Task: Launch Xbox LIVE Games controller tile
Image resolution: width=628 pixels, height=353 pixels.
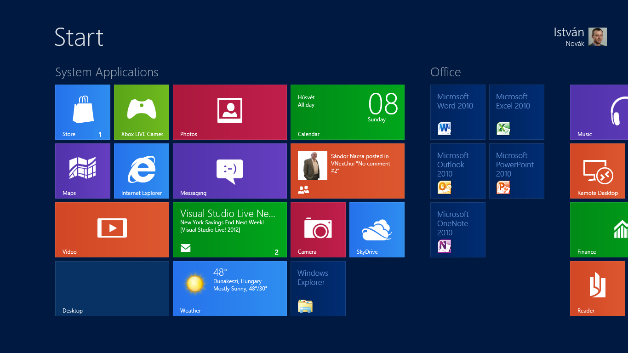Action: (x=142, y=112)
